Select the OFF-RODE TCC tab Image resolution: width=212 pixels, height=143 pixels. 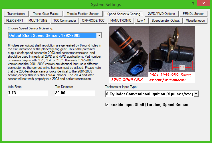point(93,21)
